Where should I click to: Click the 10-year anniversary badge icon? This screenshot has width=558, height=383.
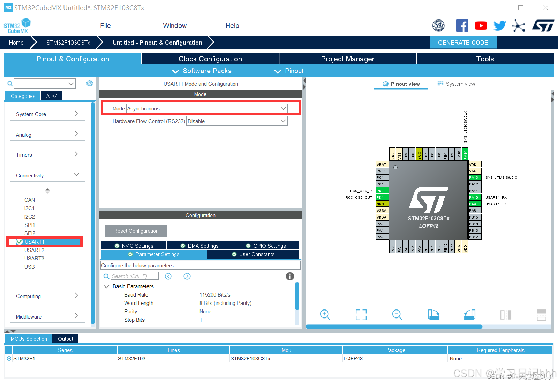pos(438,25)
